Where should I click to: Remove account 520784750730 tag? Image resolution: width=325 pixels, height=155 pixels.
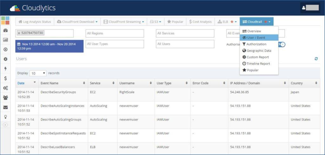[x=19, y=33]
